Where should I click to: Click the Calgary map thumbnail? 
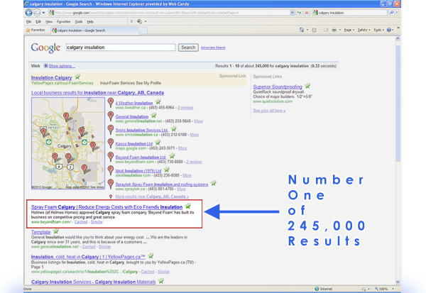pyautogui.click(x=68, y=143)
